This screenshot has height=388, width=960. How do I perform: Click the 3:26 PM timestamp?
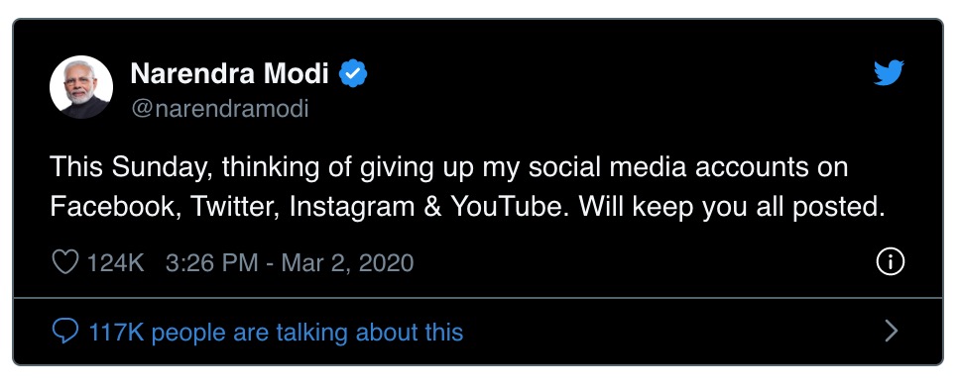[212, 263]
